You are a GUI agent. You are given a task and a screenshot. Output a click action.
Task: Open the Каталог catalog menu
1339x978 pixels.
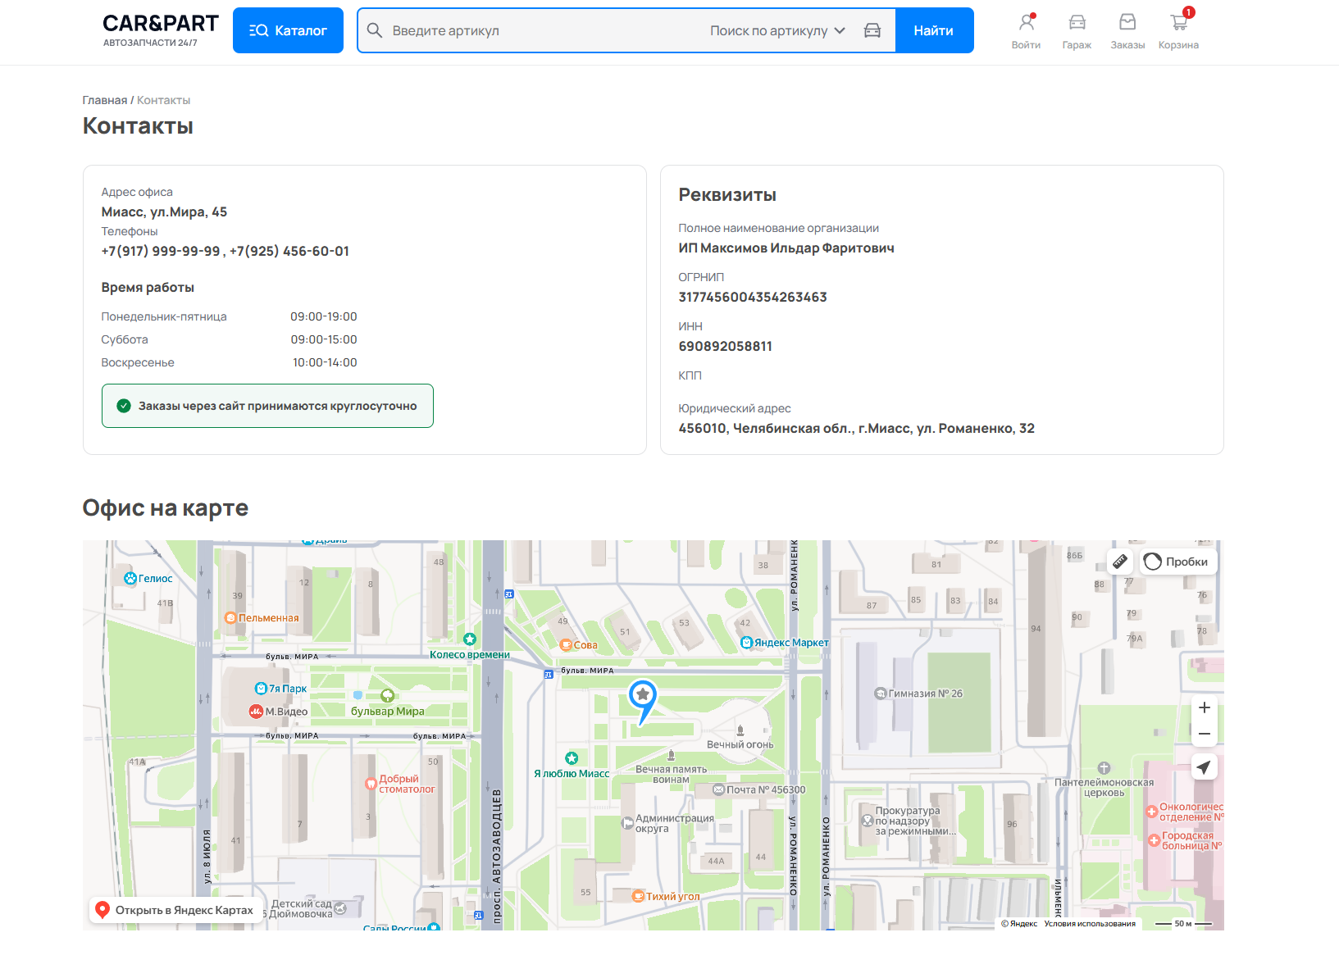(x=288, y=30)
